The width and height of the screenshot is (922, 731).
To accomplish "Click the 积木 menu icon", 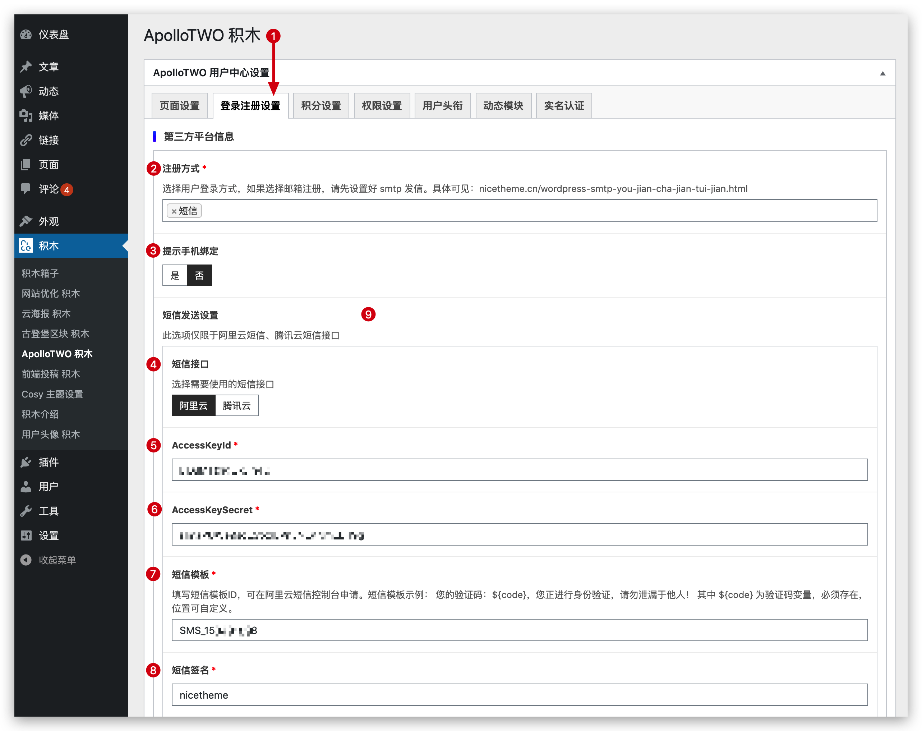I will (26, 245).
